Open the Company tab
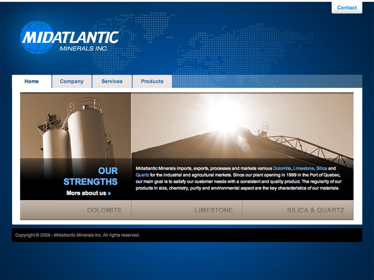This screenshot has width=374, height=280. (x=72, y=81)
